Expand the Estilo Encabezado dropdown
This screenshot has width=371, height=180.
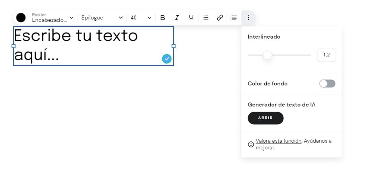tap(53, 17)
